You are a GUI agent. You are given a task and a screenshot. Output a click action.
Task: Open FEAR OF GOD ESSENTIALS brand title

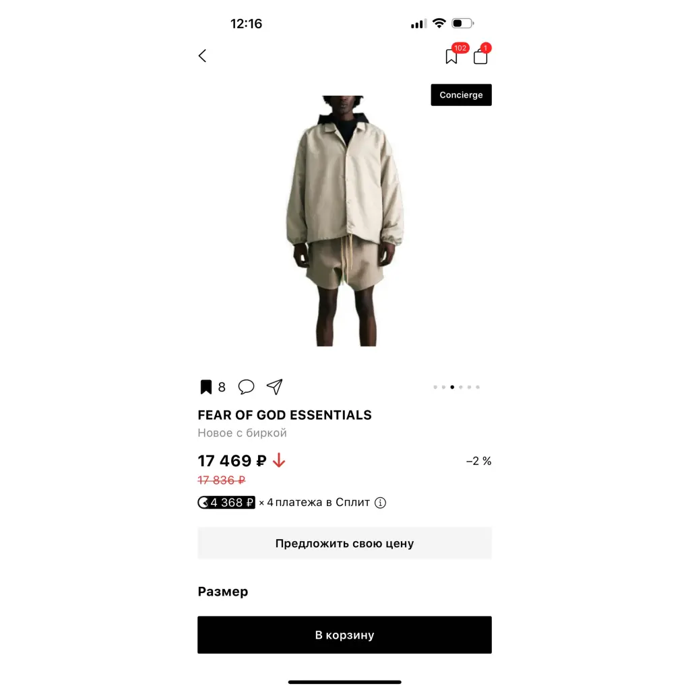point(285,415)
